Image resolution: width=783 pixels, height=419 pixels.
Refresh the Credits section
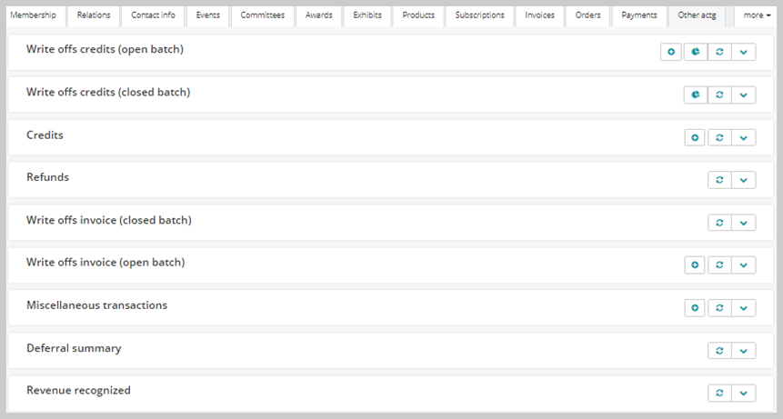pos(719,137)
